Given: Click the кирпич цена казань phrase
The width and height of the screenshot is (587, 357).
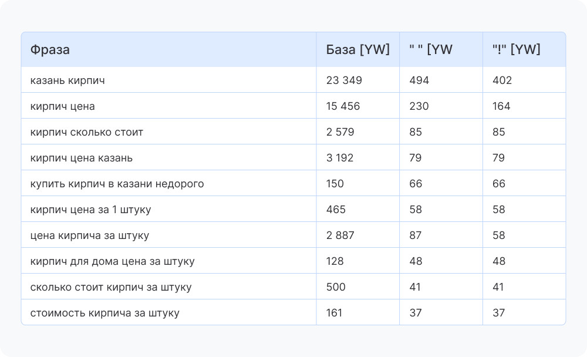Looking at the screenshot, I should 82,158.
